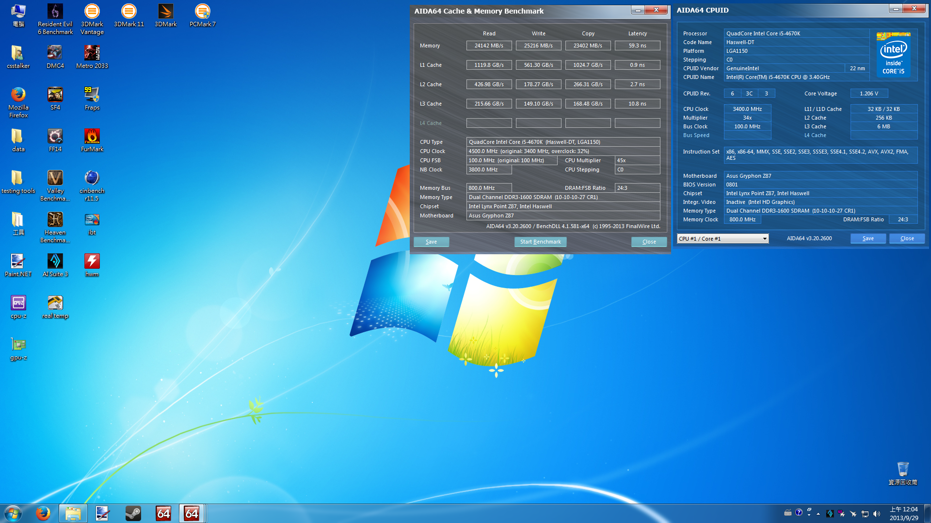Close CPUID panel using Close button

point(907,238)
